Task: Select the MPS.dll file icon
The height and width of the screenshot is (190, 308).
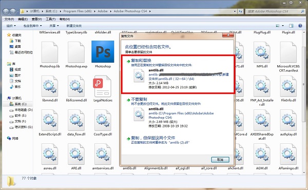Action: click(x=262, y=52)
